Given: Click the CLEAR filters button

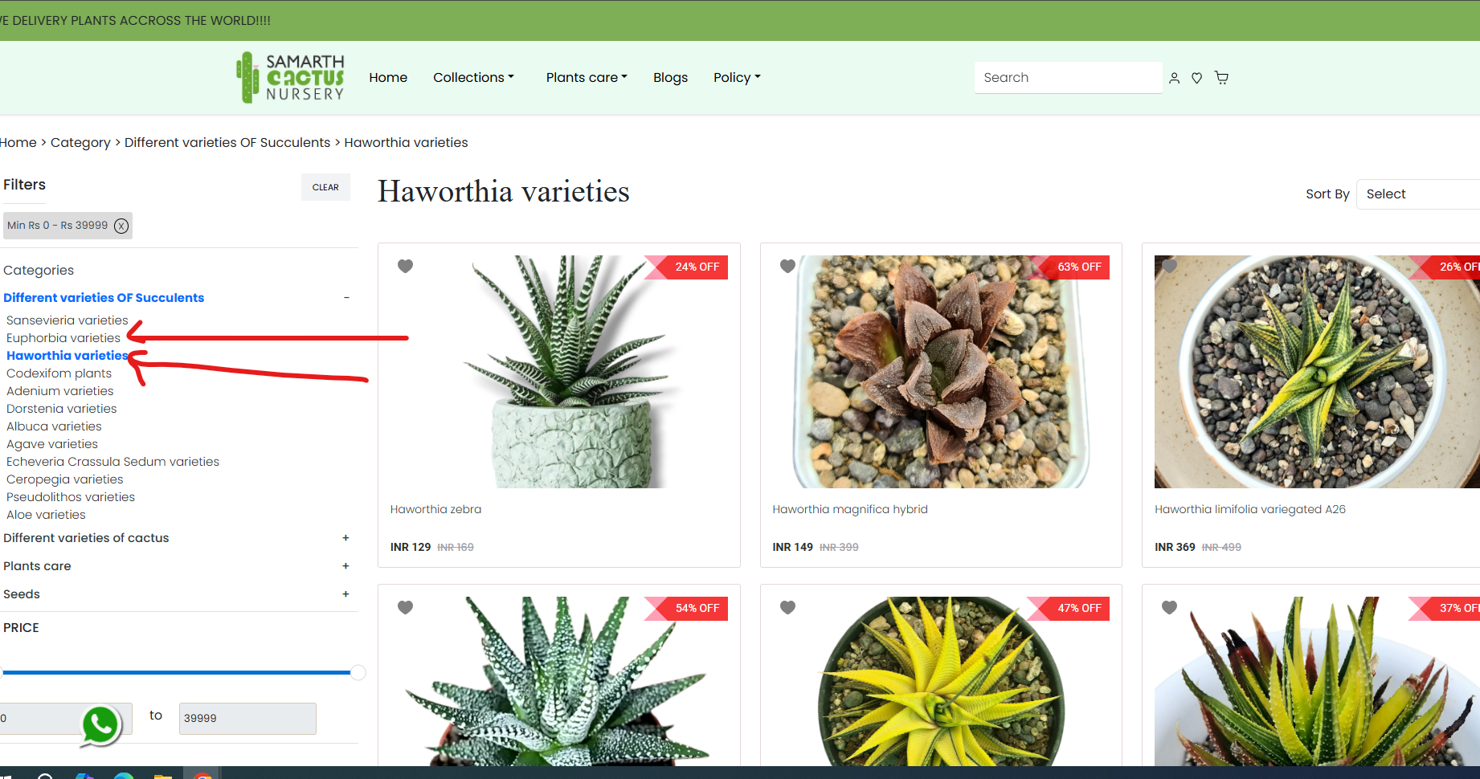Looking at the screenshot, I should pos(325,187).
